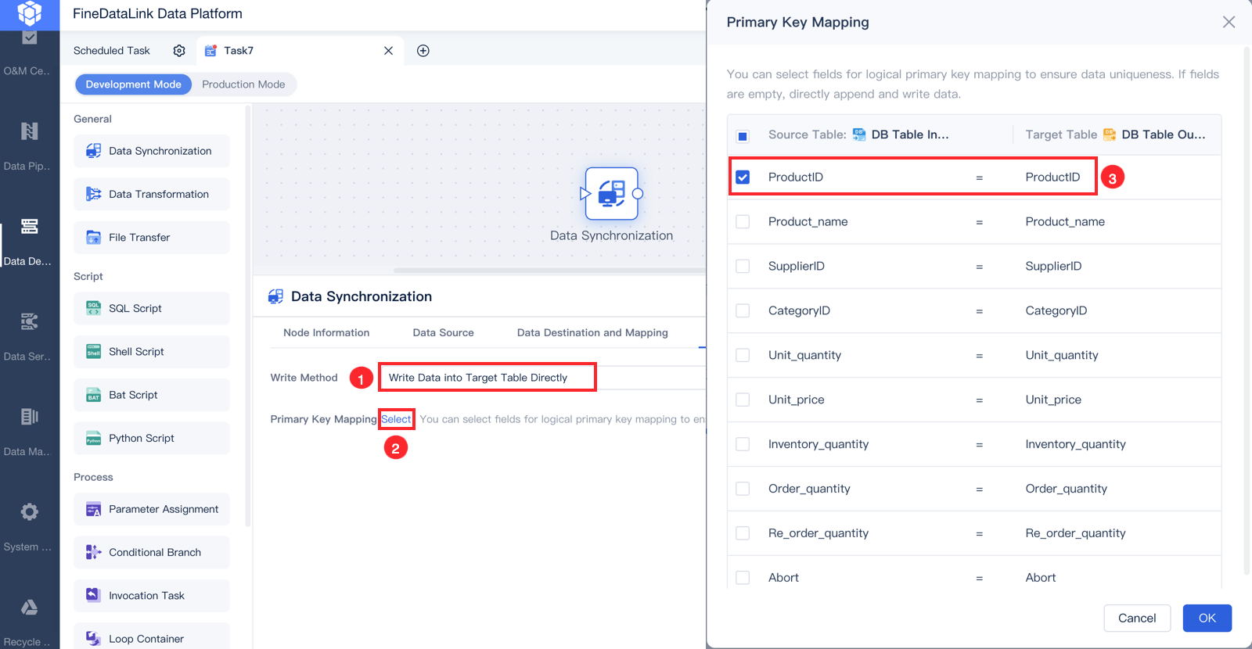Image resolution: width=1252 pixels, height=649 pixels.
Task: Open the System management gear icon
Action: pyautogui.click(x=30, y=512)
